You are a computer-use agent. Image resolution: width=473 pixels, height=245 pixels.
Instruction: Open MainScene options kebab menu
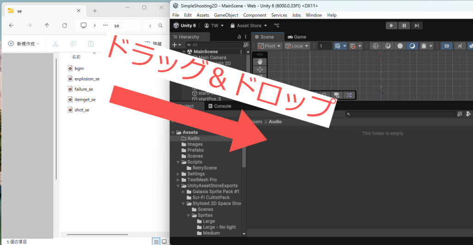[241, 52]
